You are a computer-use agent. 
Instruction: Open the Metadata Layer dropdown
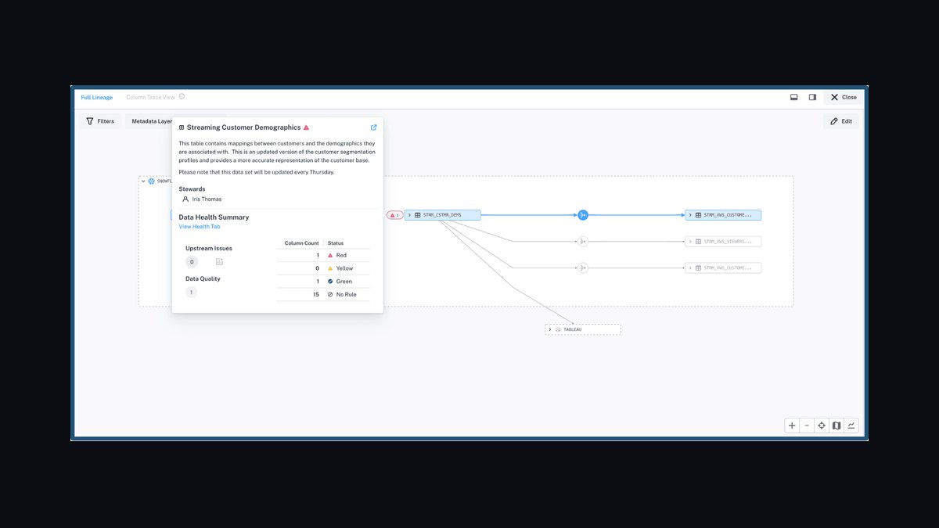(149, 121)
